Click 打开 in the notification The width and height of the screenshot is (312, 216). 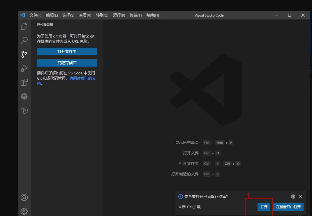[264, 207]
